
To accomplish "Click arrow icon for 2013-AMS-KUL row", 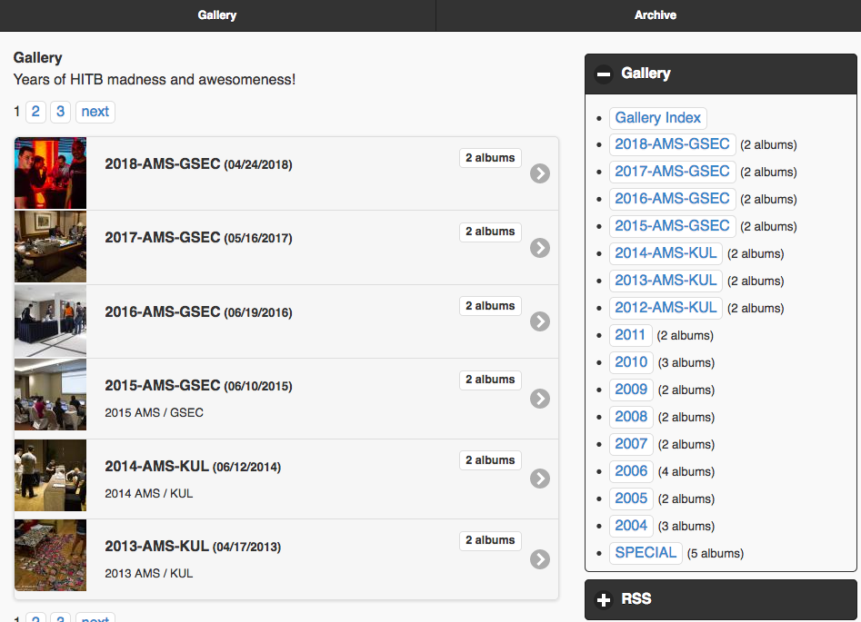I will point(540,558).
